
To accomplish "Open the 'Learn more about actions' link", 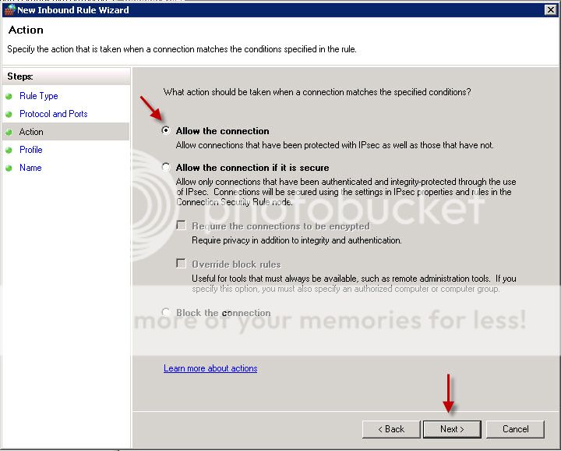I will [210, 368].
